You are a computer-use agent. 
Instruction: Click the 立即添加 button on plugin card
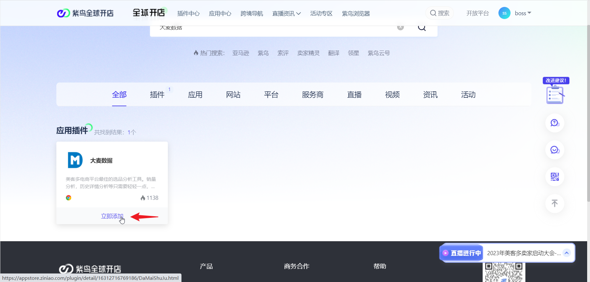pyautogui.click(x=112, y=216)
